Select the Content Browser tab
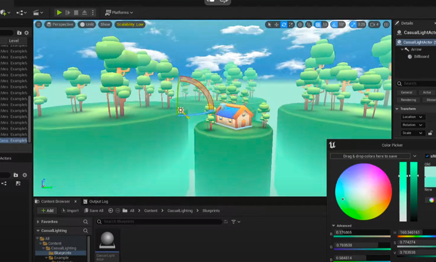This screenshot has height=262, width=436. coord(55,201)
